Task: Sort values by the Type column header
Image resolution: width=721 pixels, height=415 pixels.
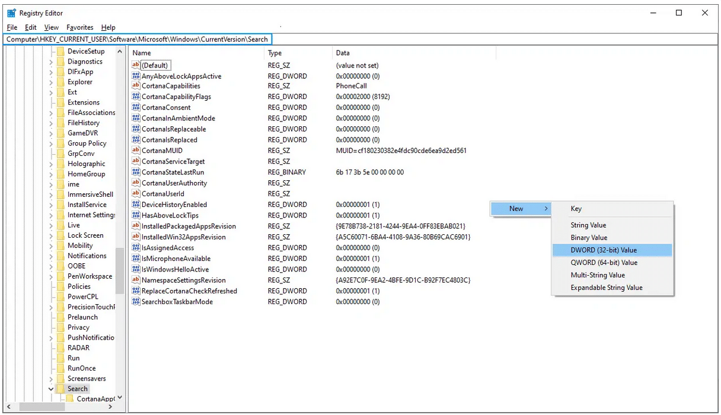Action: (x=275, y=53)
